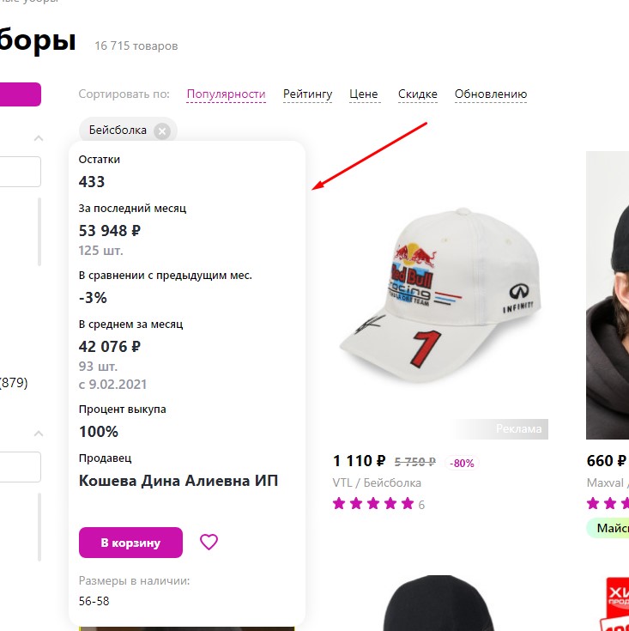The height and width of the screenshot is (631, 629).
Task: Remove the Бейсболка filter chip
Action: coord(162,130)
